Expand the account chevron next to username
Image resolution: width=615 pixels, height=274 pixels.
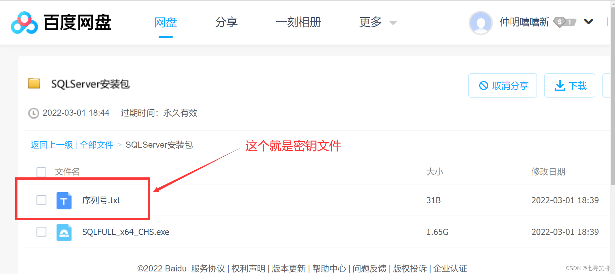[589, 22]
